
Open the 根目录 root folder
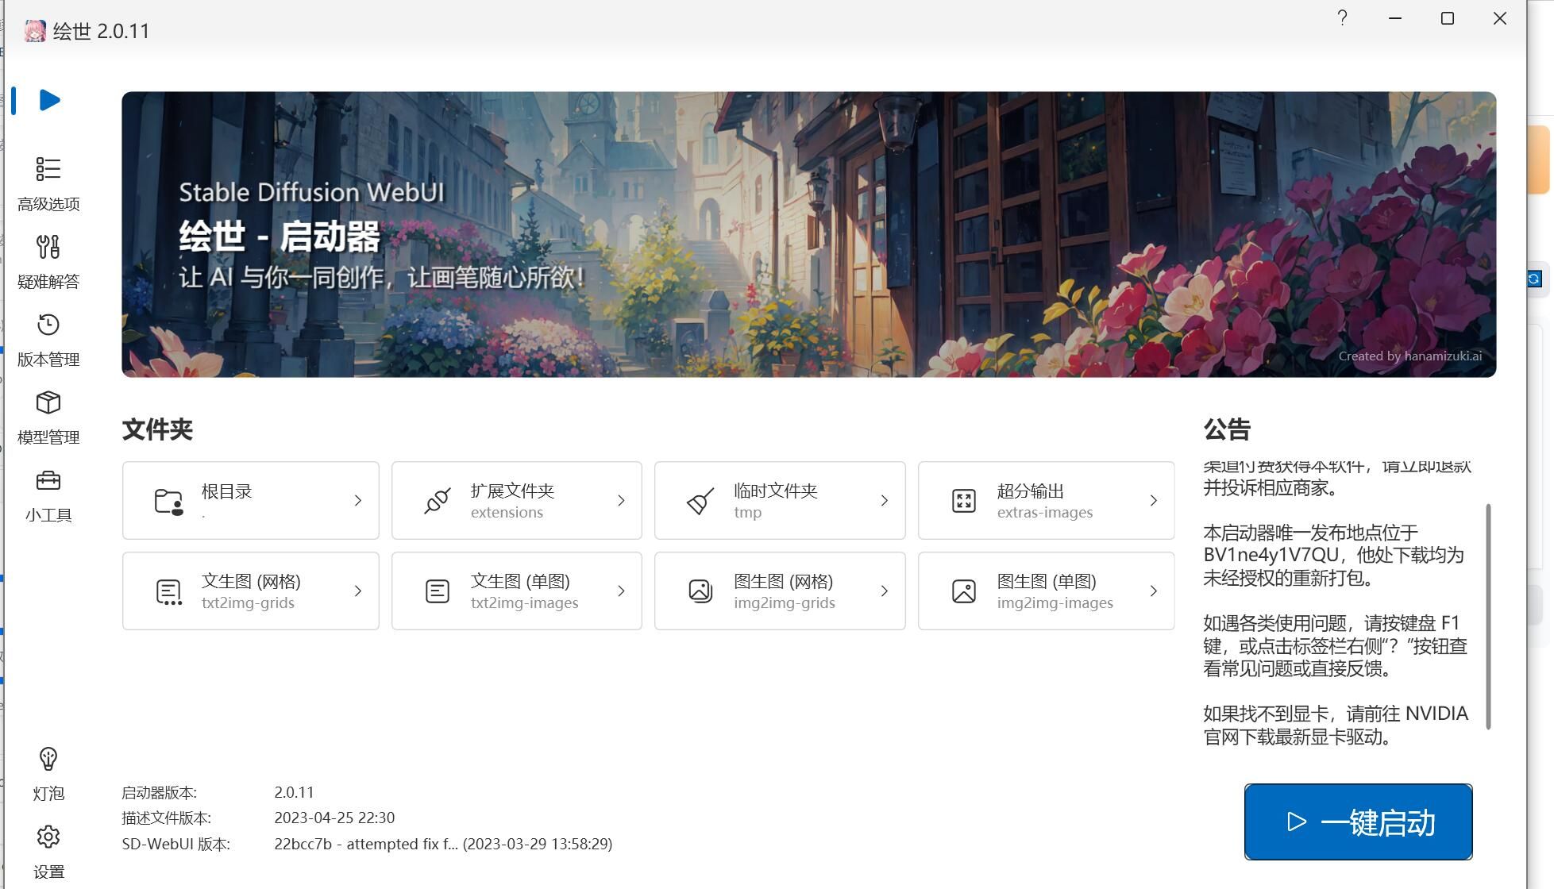click(250, 500)
